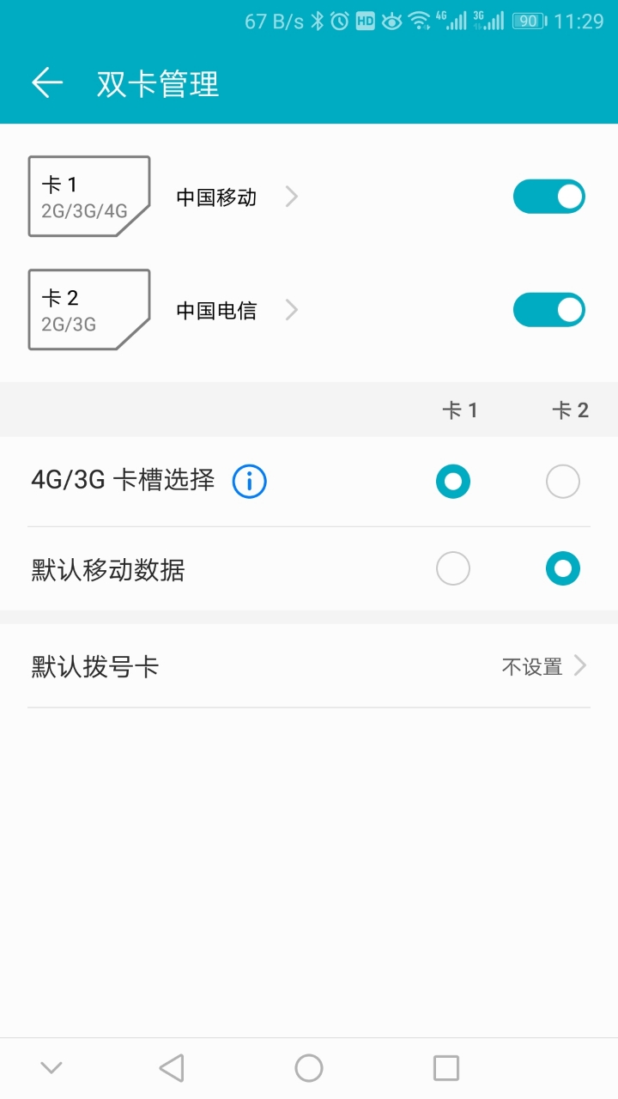Open the 默认拨号卡 setting row

pyautogui.click(x=309, y=665)
